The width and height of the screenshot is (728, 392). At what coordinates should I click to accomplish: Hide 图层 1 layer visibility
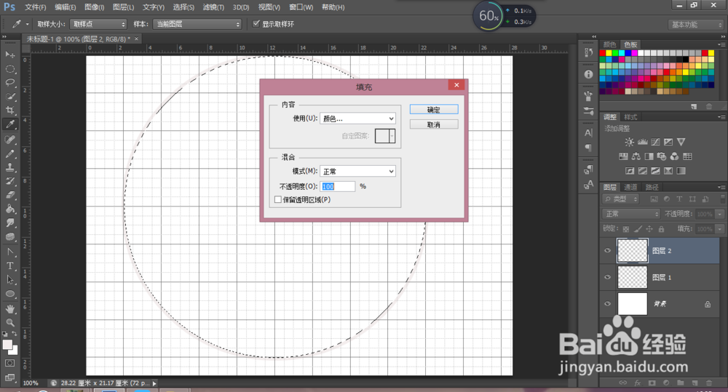pos(607,277)
